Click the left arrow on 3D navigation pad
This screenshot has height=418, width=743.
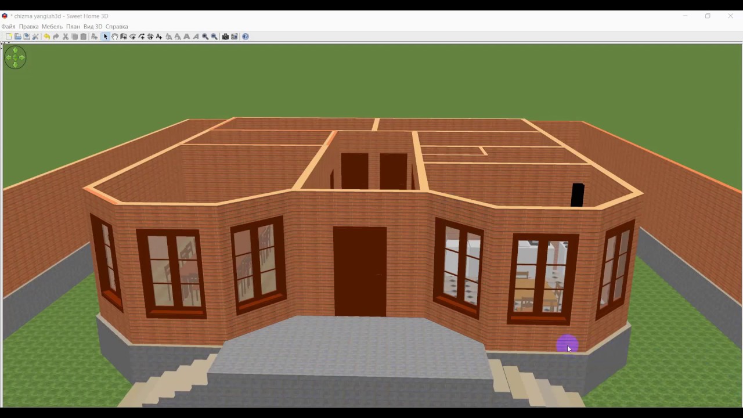click(8, 57)
